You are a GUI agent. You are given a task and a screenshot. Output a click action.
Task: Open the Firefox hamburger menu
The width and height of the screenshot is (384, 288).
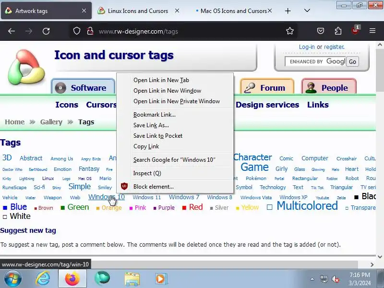pos(372,31)
